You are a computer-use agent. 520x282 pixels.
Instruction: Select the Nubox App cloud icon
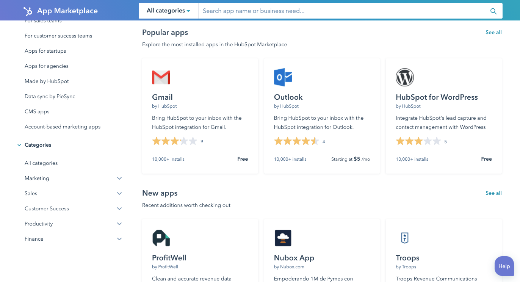(x=283, y=238)
